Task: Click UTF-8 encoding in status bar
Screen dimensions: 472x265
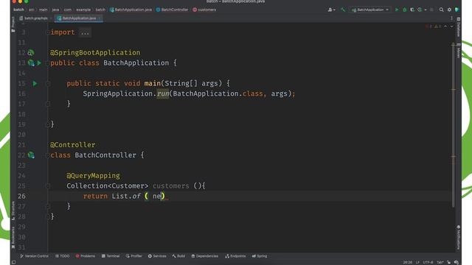Action: click(x=428, y=262)
